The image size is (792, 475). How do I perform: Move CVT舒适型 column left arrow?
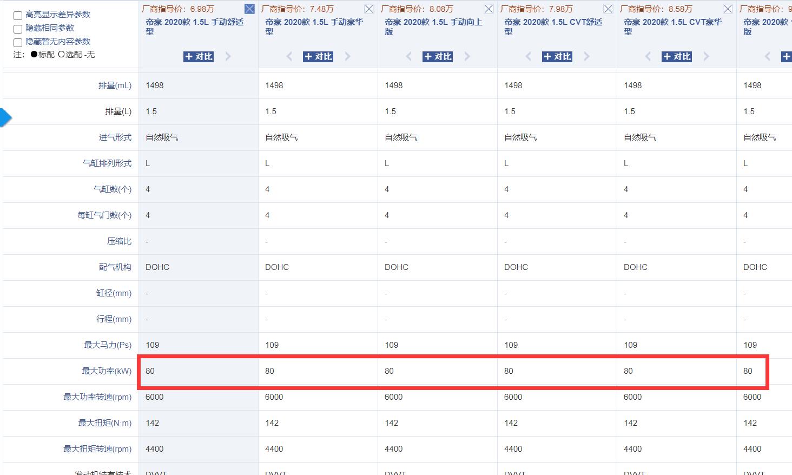coord(528,56)
